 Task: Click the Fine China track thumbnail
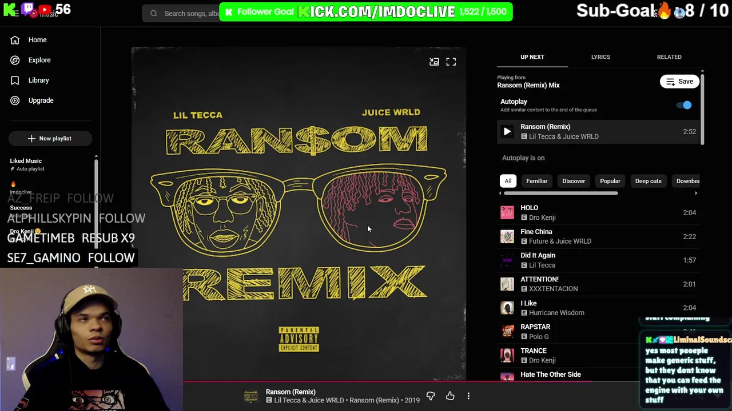pos(507,236)
